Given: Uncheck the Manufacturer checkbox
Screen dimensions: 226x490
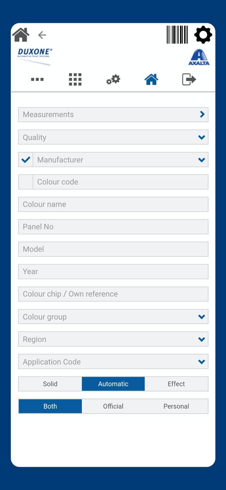Looking at the screenshot, I should [x=26, y=160].
